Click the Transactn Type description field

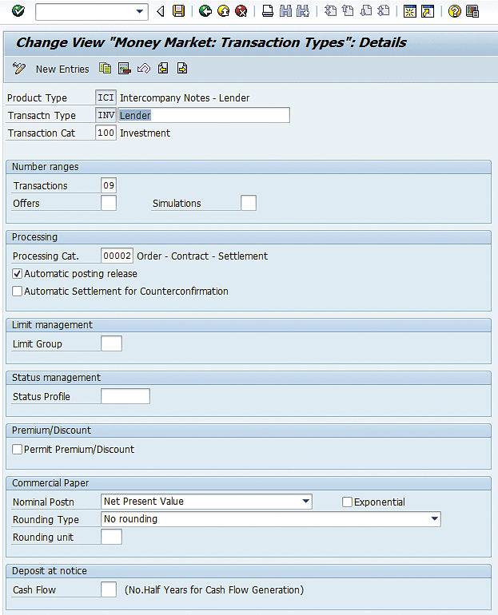point(203,116)
